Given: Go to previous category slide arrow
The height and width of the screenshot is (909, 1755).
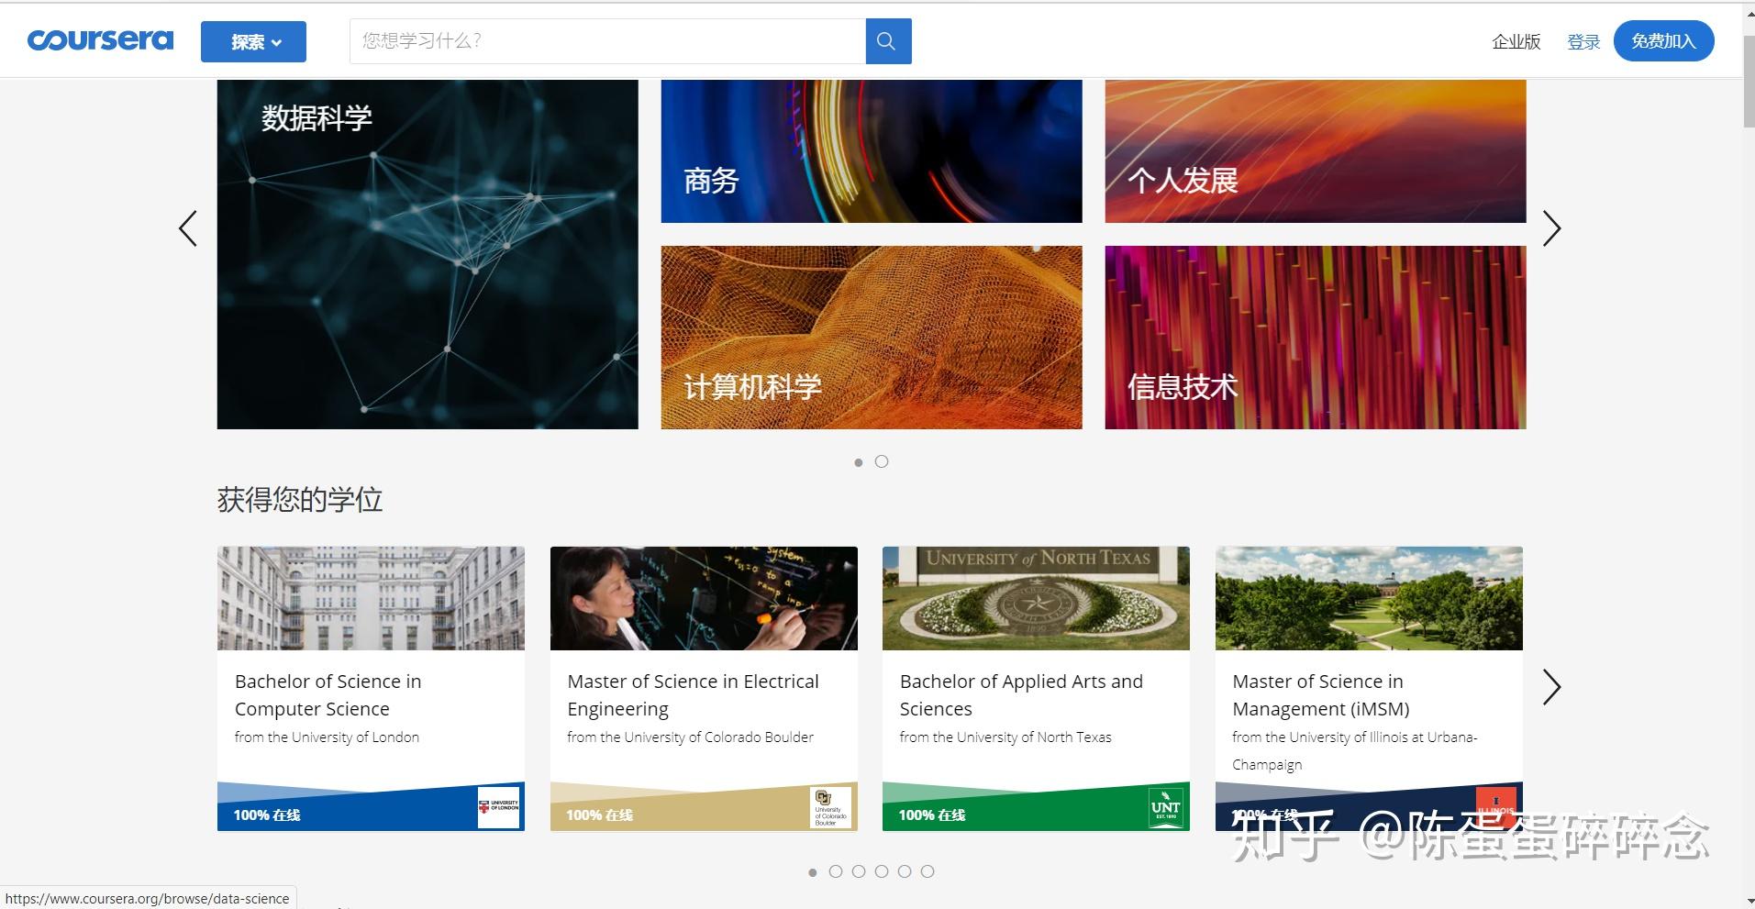Looking at the screenshot, I should 188,228.
